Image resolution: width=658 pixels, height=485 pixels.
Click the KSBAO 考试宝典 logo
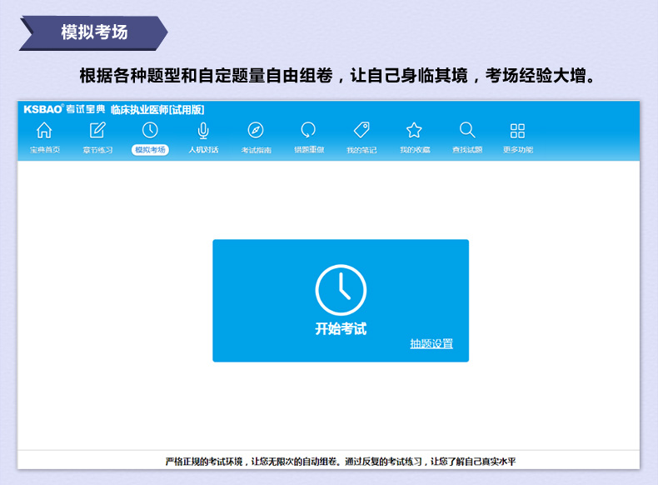tap(64, 109)
